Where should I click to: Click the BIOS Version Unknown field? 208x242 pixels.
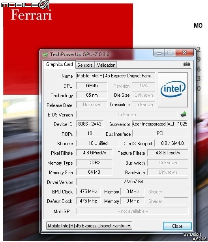click(127, 114)
